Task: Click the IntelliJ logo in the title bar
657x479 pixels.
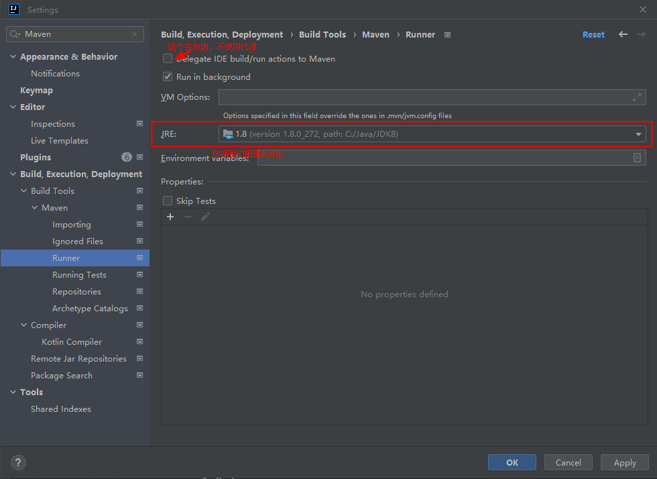Action: 14,9
